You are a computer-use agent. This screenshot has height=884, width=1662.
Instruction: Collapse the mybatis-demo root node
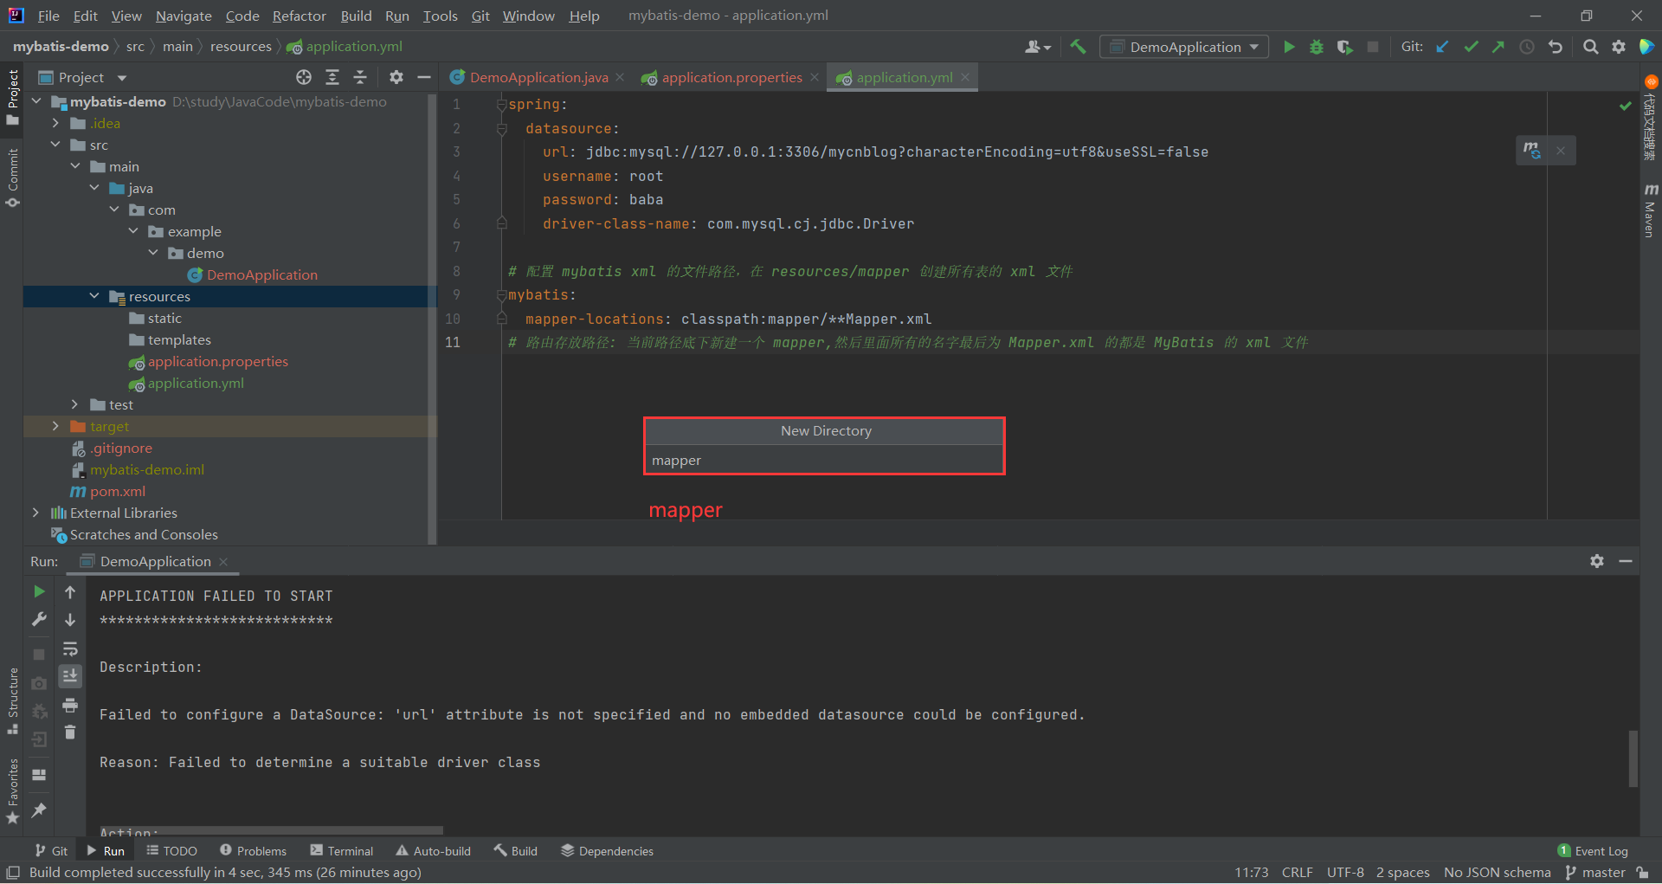click(35, 101)
